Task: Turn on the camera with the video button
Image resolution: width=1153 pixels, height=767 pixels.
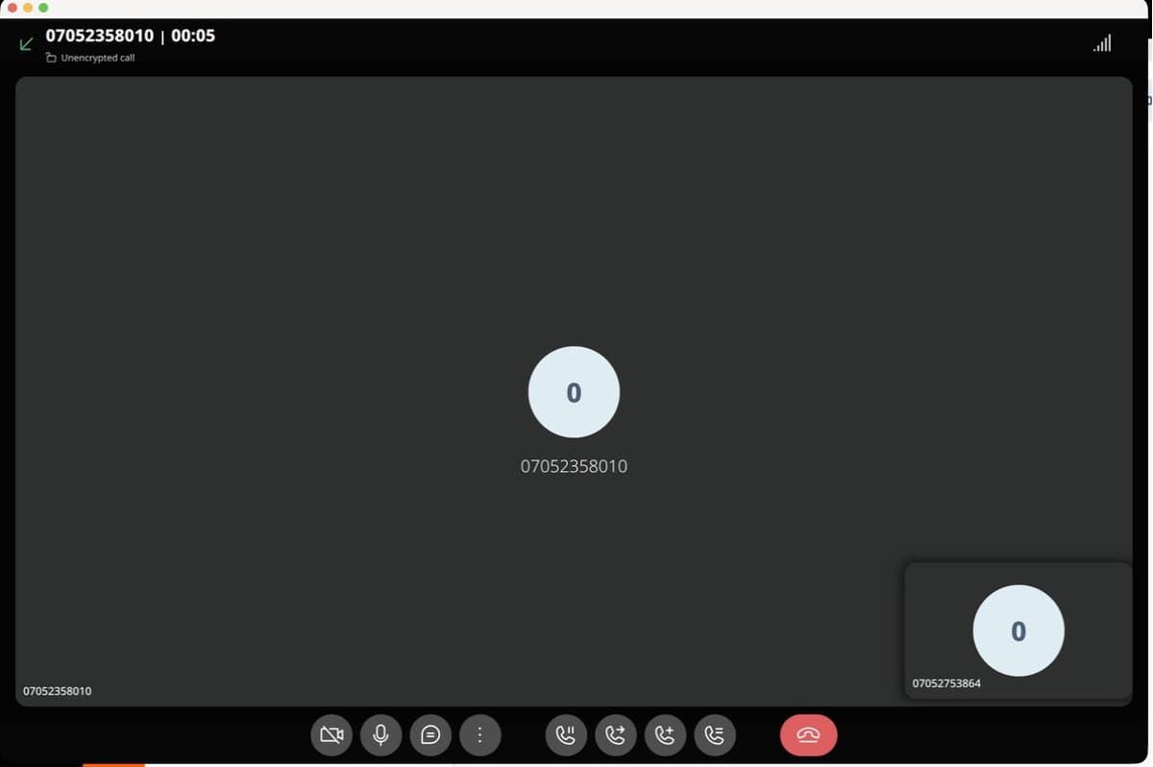Action: (x=331, y=735)
